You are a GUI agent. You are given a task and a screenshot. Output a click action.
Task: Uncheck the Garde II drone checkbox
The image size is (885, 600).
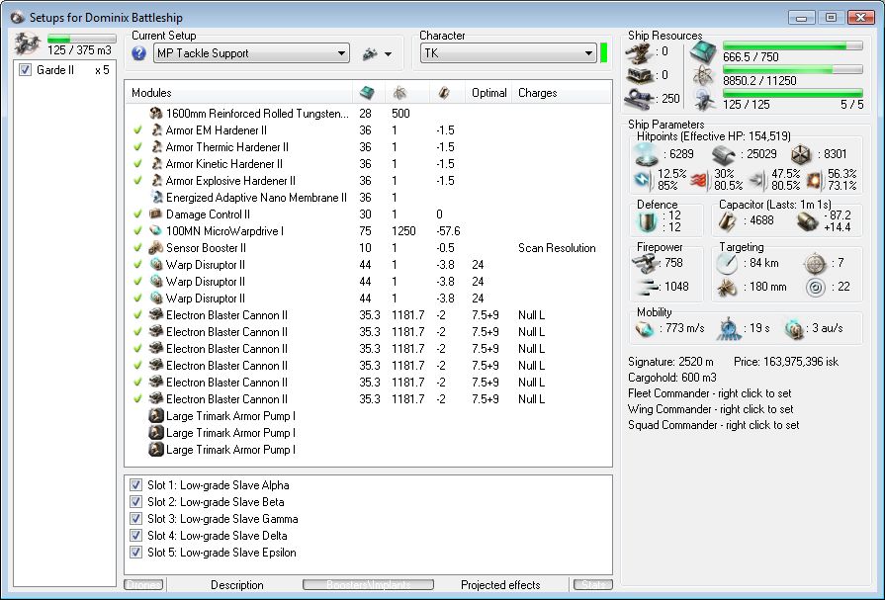tap(26, 70)
